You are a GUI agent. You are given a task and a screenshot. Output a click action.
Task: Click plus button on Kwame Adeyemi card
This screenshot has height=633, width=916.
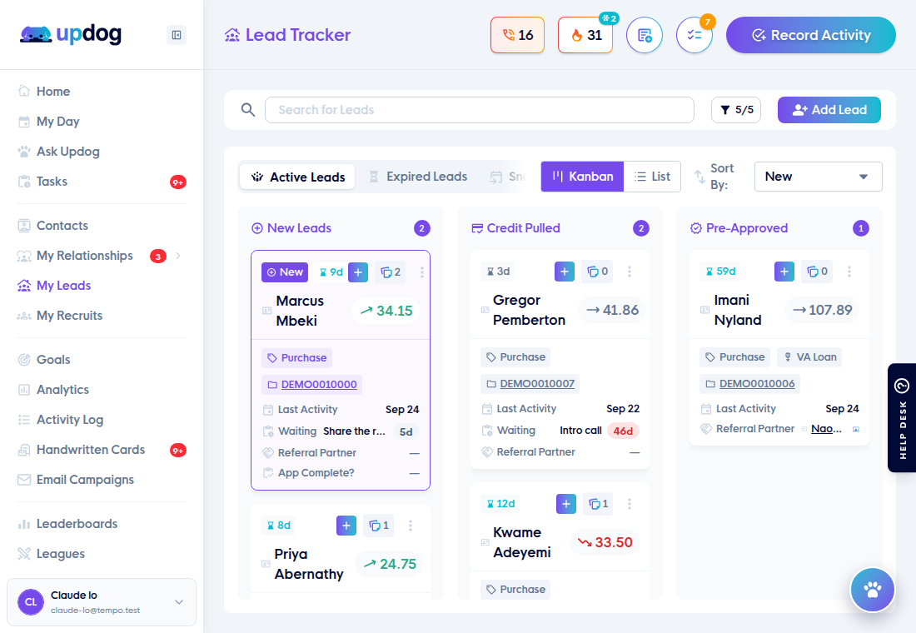(566, 504)
